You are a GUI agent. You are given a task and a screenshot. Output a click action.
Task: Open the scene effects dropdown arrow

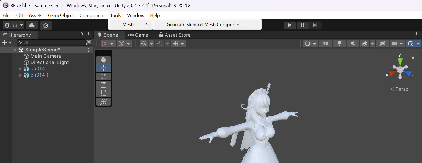[372, 44]
